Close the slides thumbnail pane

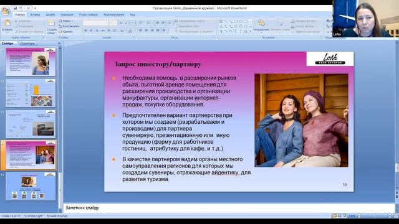tap(59, 43)
